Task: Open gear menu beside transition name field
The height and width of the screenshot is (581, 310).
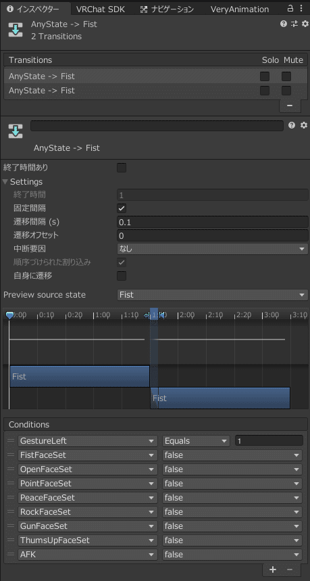Action: click(x=304, y=125)
